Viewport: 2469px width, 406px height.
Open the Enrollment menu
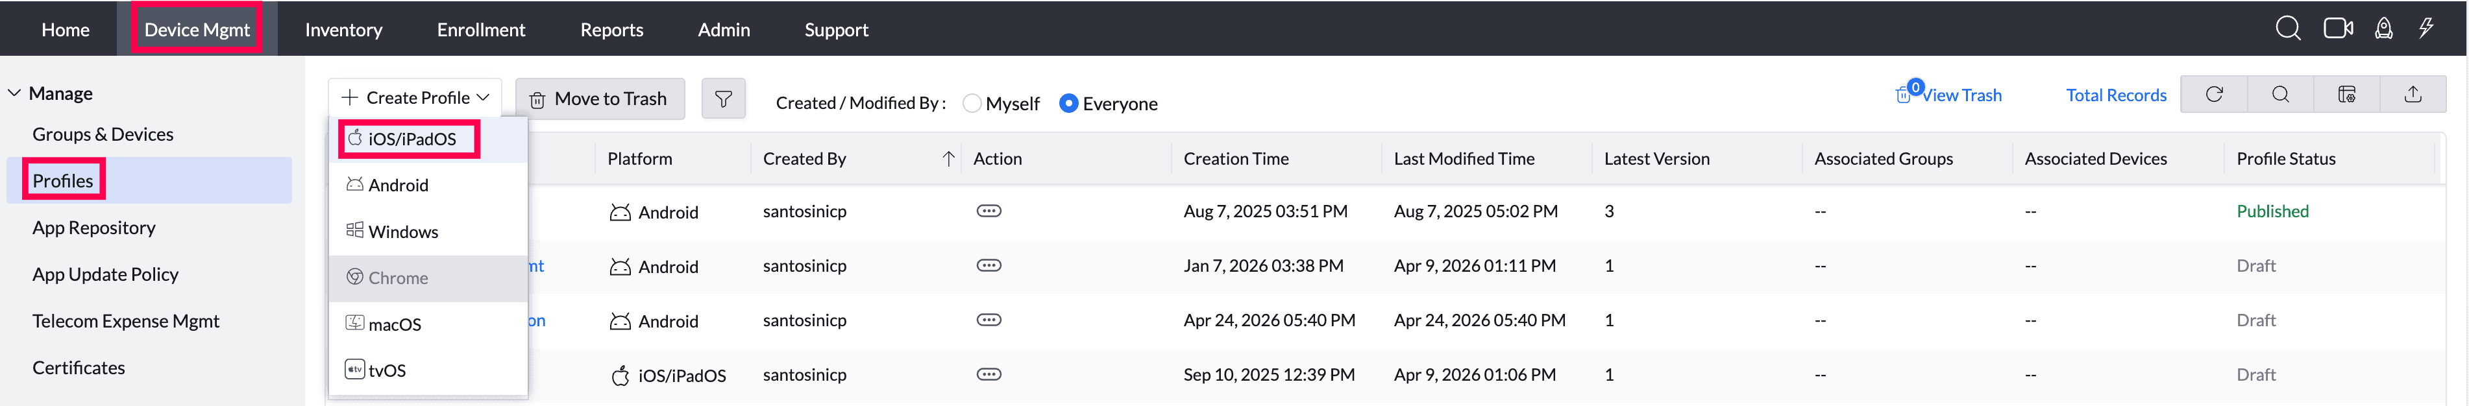tap(480, 29)
